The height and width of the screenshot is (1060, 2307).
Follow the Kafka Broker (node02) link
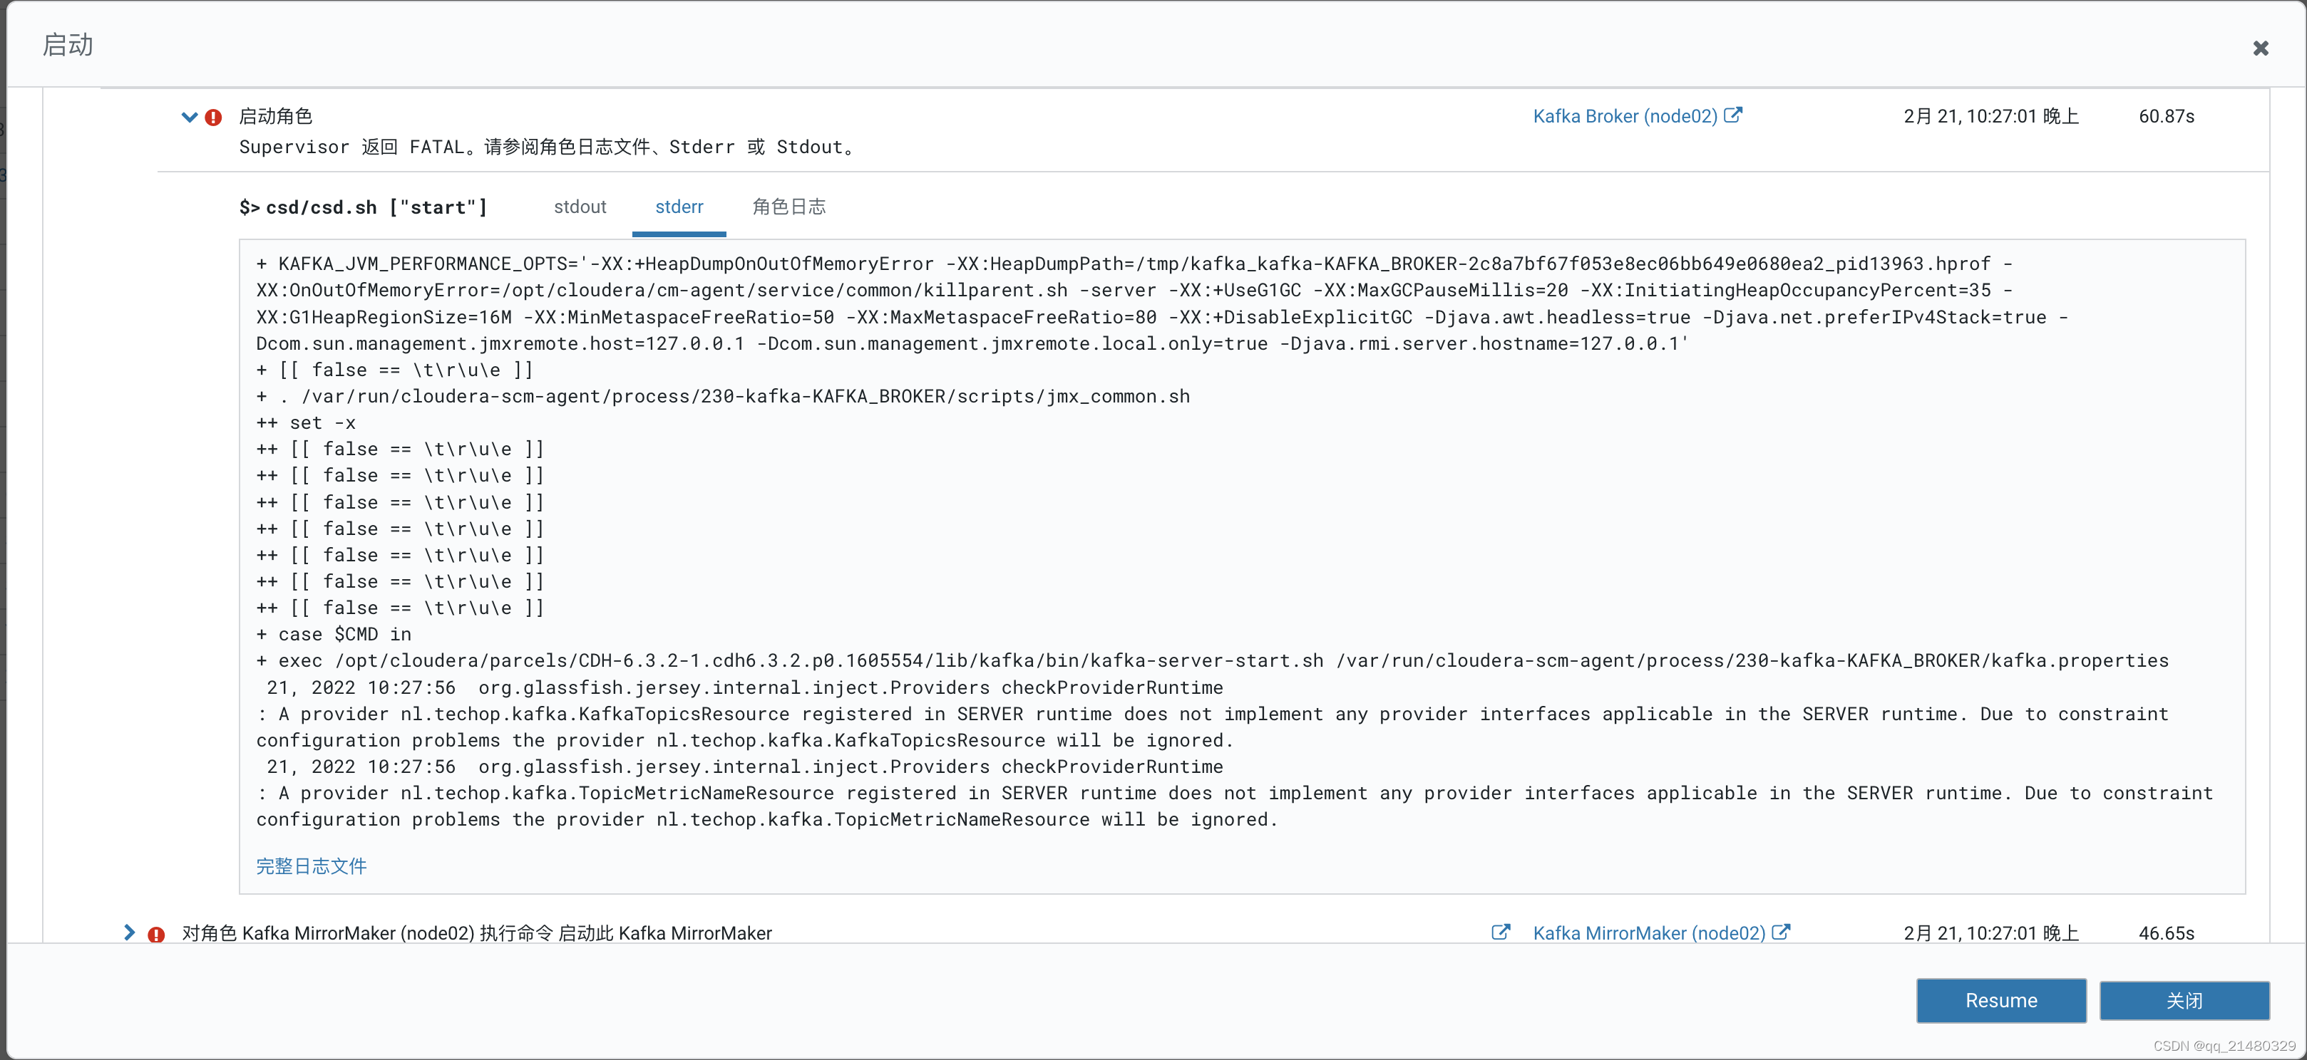pyautogui.click(x=1625, y=116)
